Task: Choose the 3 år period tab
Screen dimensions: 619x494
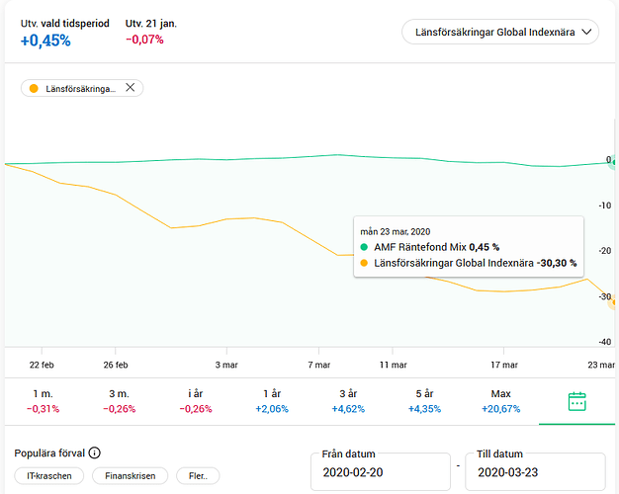Action: 348,401
